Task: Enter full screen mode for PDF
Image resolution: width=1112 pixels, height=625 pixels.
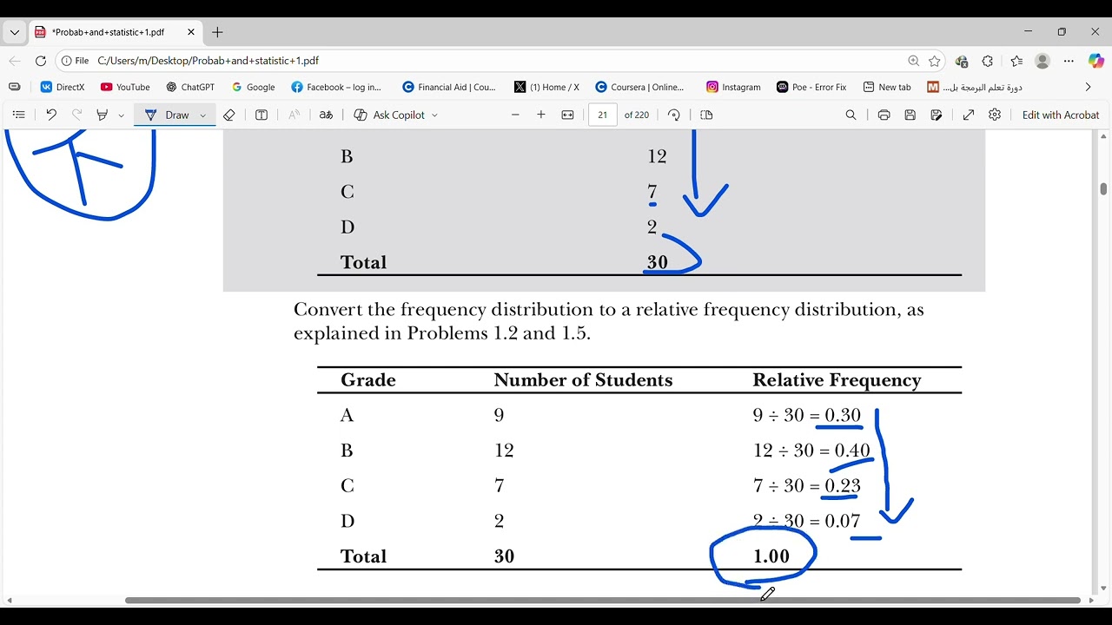Action: pyautogui.click(x=969, y=115)
